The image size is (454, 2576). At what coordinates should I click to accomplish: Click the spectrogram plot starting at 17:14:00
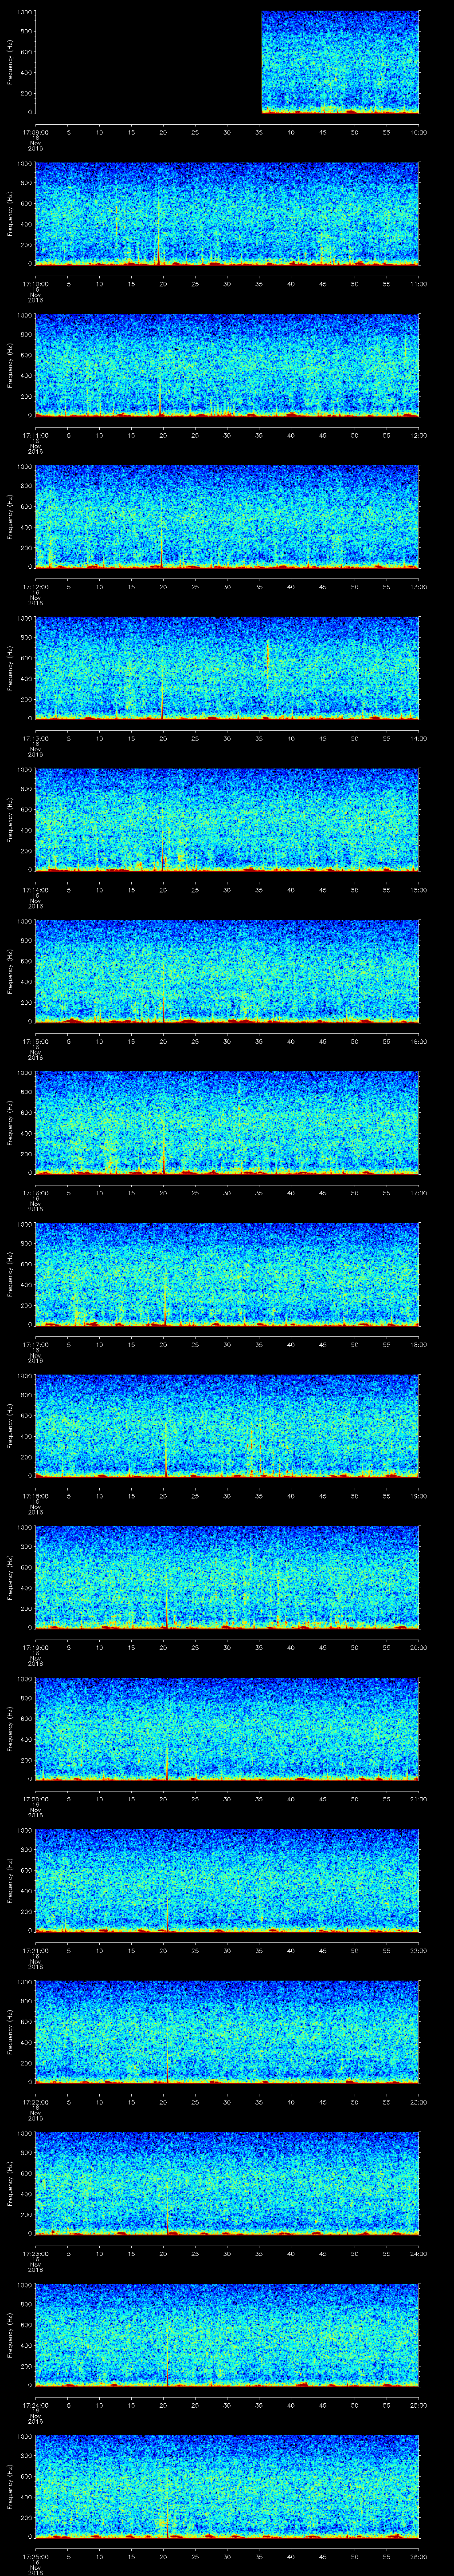point(227,820)
